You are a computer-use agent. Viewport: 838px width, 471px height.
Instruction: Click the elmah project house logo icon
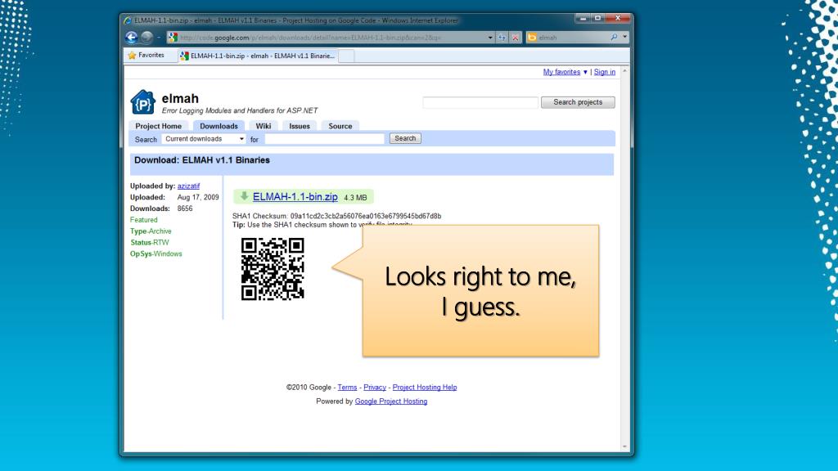point(142,102)
